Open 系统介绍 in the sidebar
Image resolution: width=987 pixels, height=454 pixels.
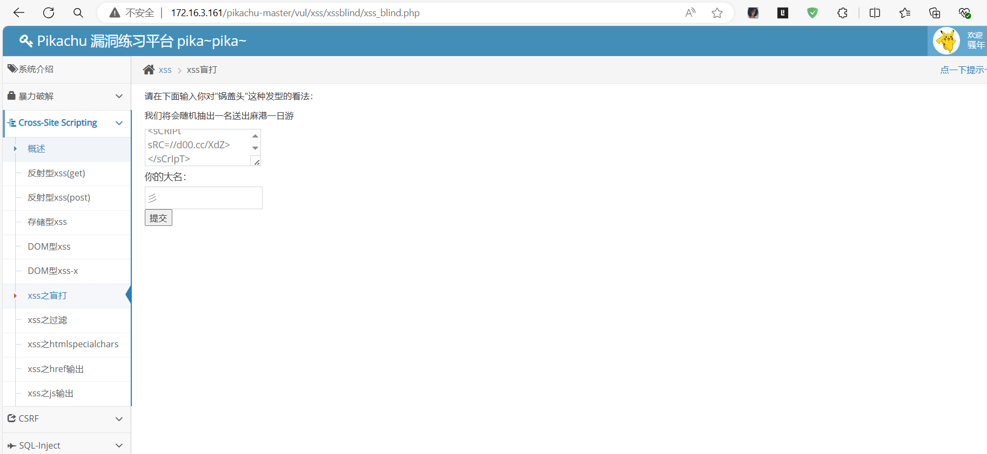coord(66,69)
